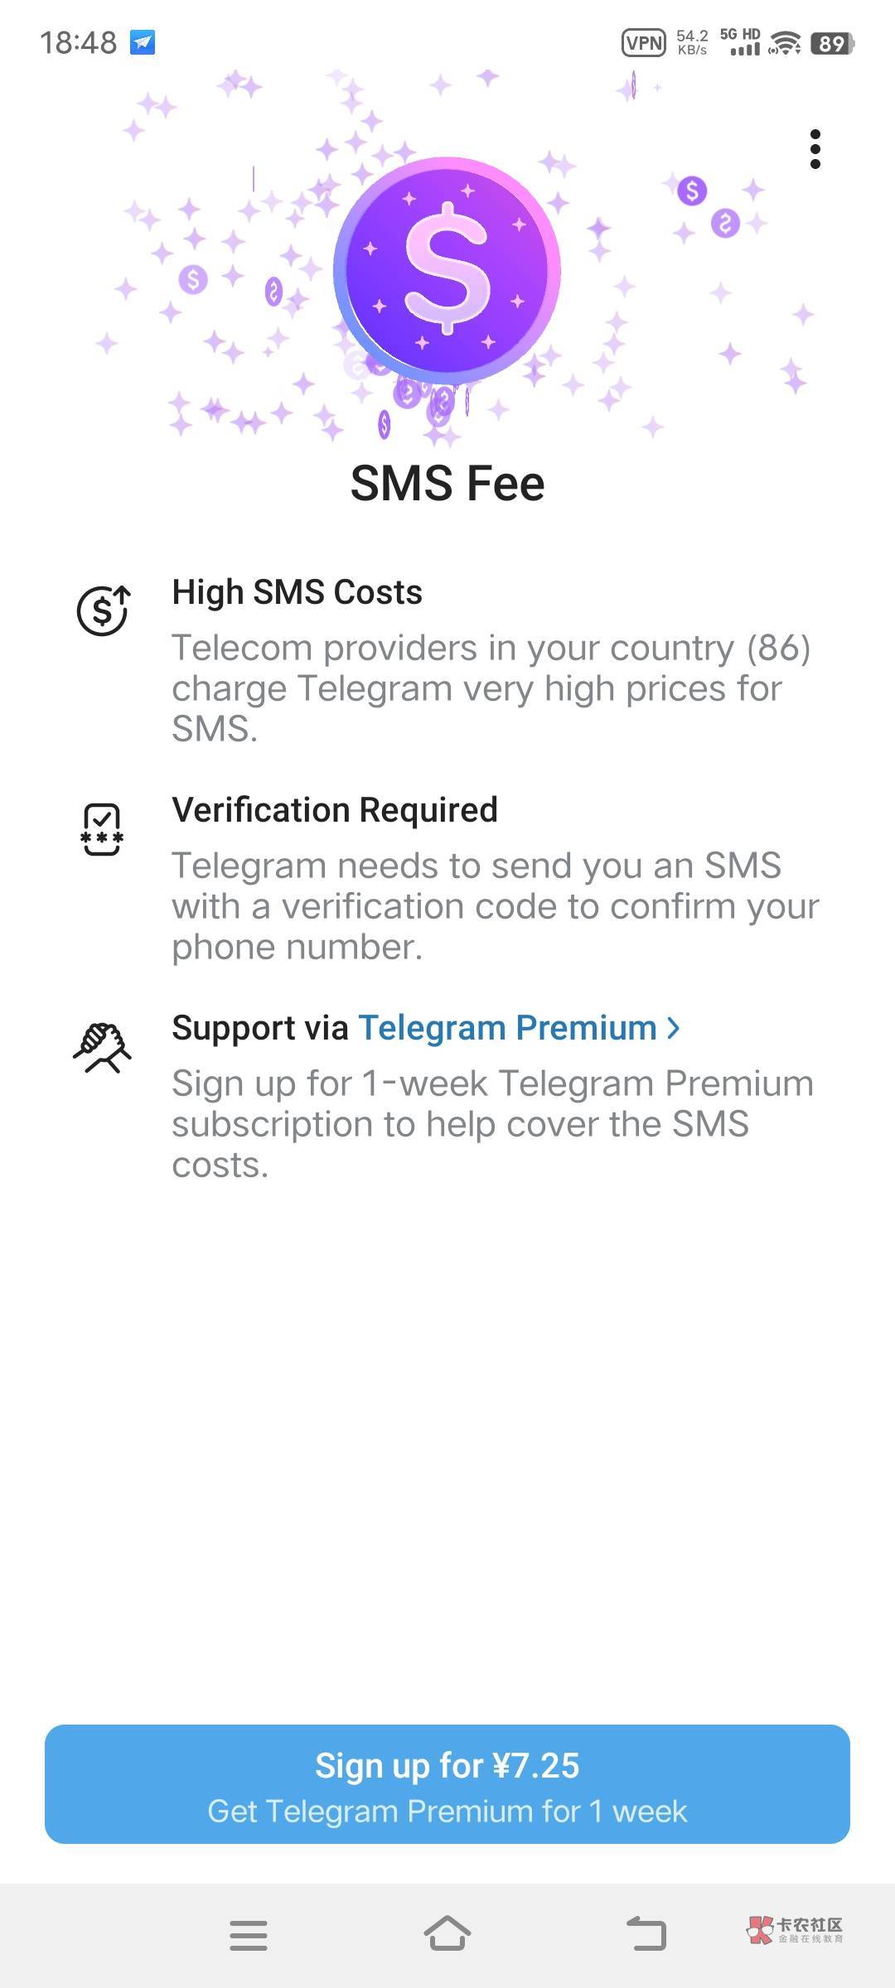The height and width of the screenshot is (1988, 895).
Task: Tap the 1-week subscription description text
Action: pos(492,1124)
